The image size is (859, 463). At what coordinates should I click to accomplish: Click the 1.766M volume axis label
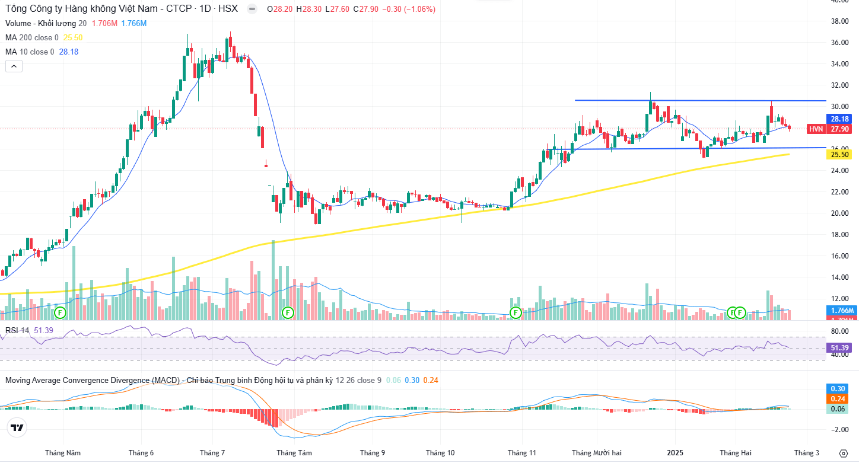click(x=842, y=311)
